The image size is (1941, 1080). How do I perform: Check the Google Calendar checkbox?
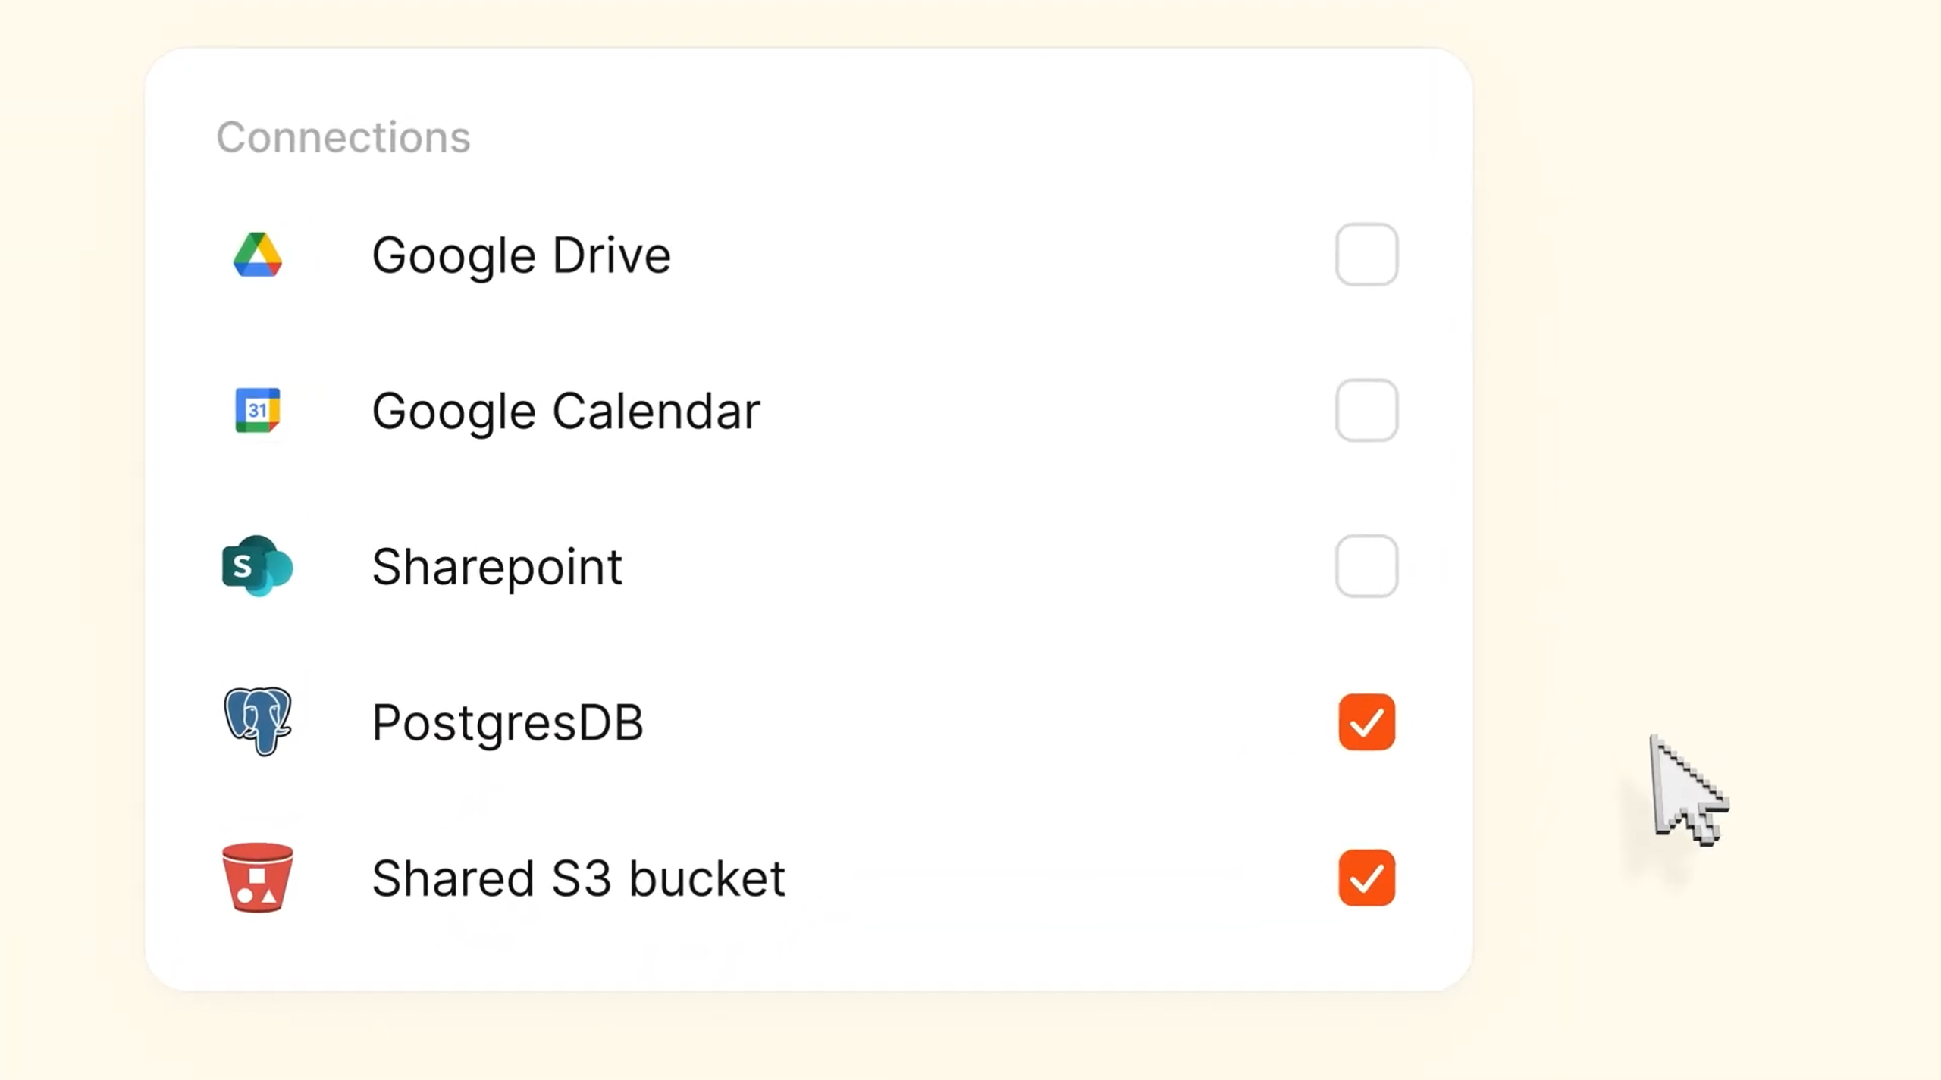1366,410
